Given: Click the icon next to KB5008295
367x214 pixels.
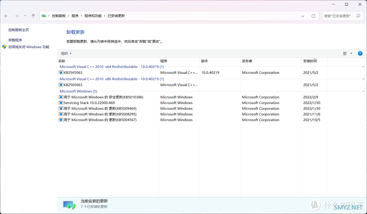Looking at the screenshot, I should point(61,114).
